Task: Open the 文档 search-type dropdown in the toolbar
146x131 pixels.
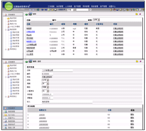Action: (x=71, y=10)
